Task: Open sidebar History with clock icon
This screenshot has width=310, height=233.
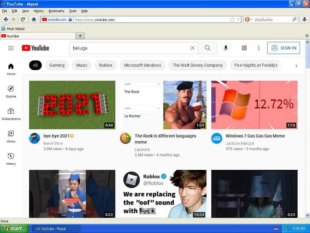Action: (11, 159)
